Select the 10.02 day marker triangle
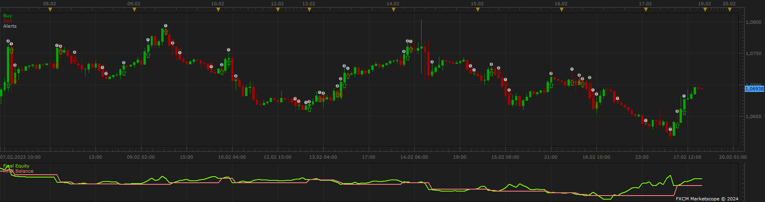The width and height of the screenshot is (765, 202). click(x=218, y=10)
